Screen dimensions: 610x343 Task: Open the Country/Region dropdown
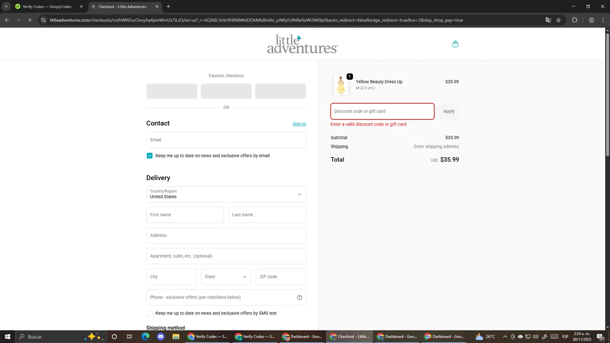(x=226, y=194)
